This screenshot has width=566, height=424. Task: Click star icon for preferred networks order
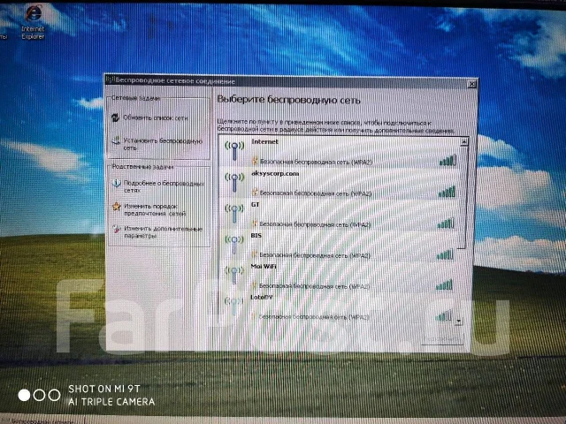click(116, 206)
